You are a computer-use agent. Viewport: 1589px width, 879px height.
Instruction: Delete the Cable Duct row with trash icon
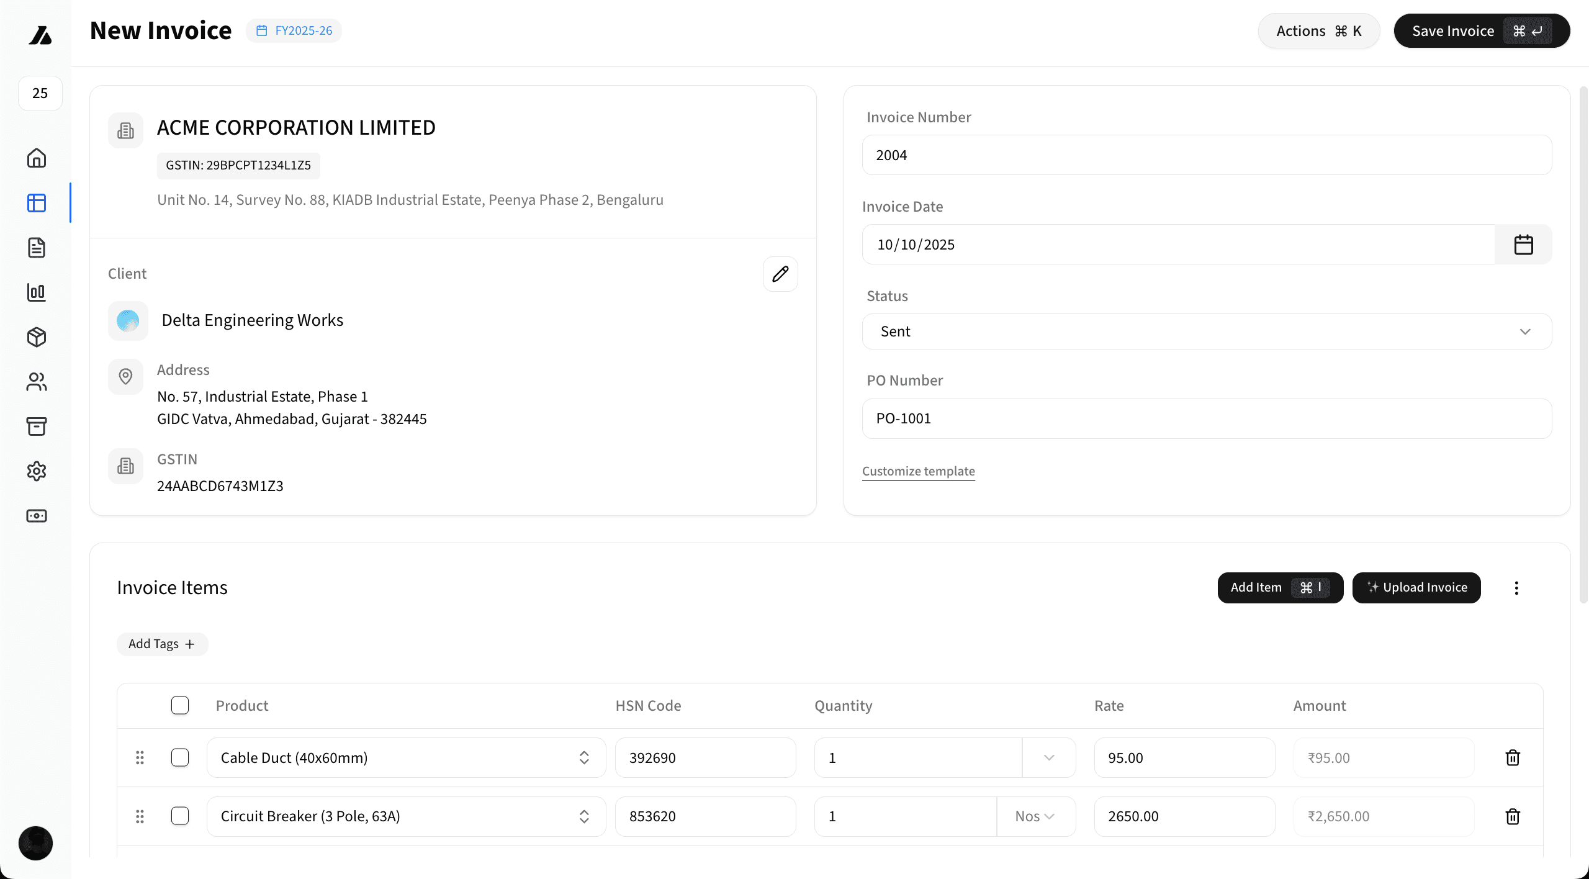click(1513, 757)
